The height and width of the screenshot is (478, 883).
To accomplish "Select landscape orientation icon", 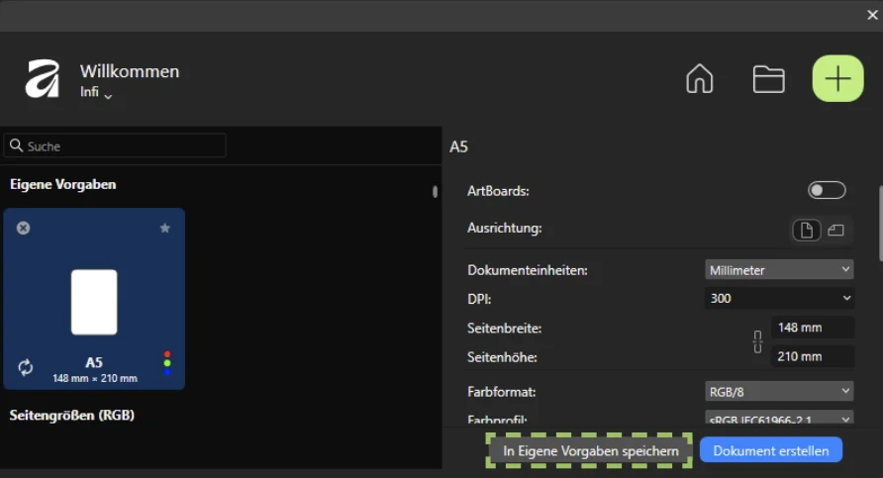I will point(836,231).
